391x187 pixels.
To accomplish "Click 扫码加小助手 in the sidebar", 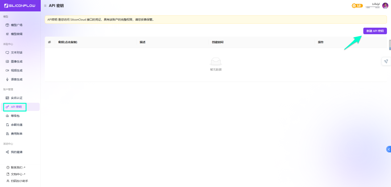I will click(19, 181).
